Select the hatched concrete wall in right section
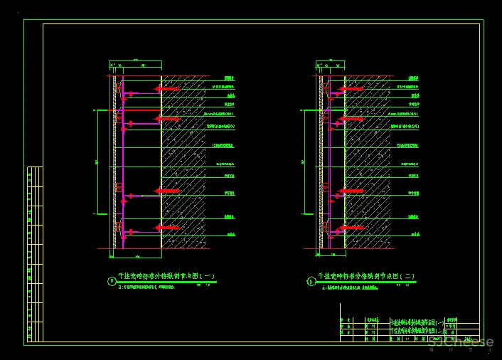The height and width of the screenshot is (360, 502). click(x=368, y=162)
